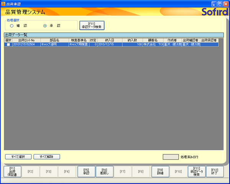Click the 処理済みの行 color legend box
The height and width of the screenshot is (184, 230).
coord(171,157)
